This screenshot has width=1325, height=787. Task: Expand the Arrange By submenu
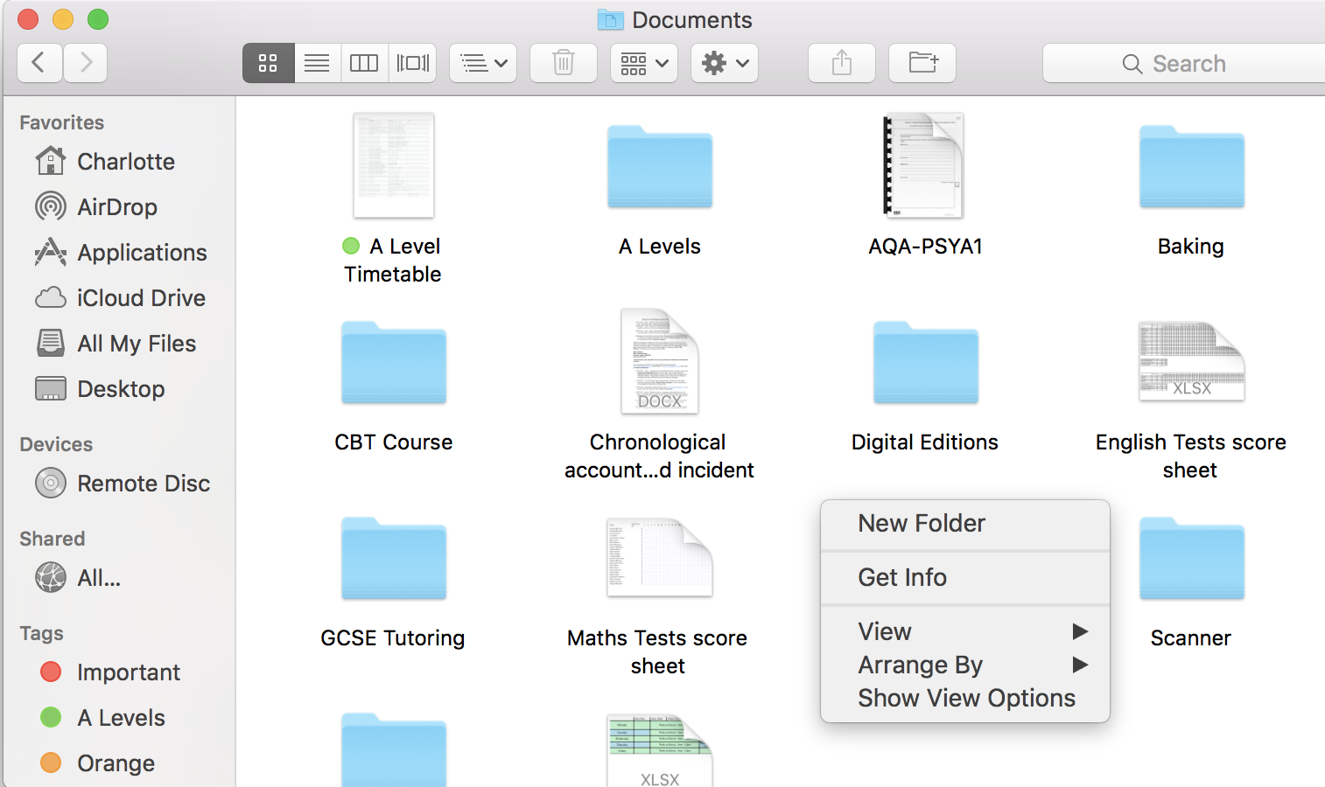[x=965, y=665]
